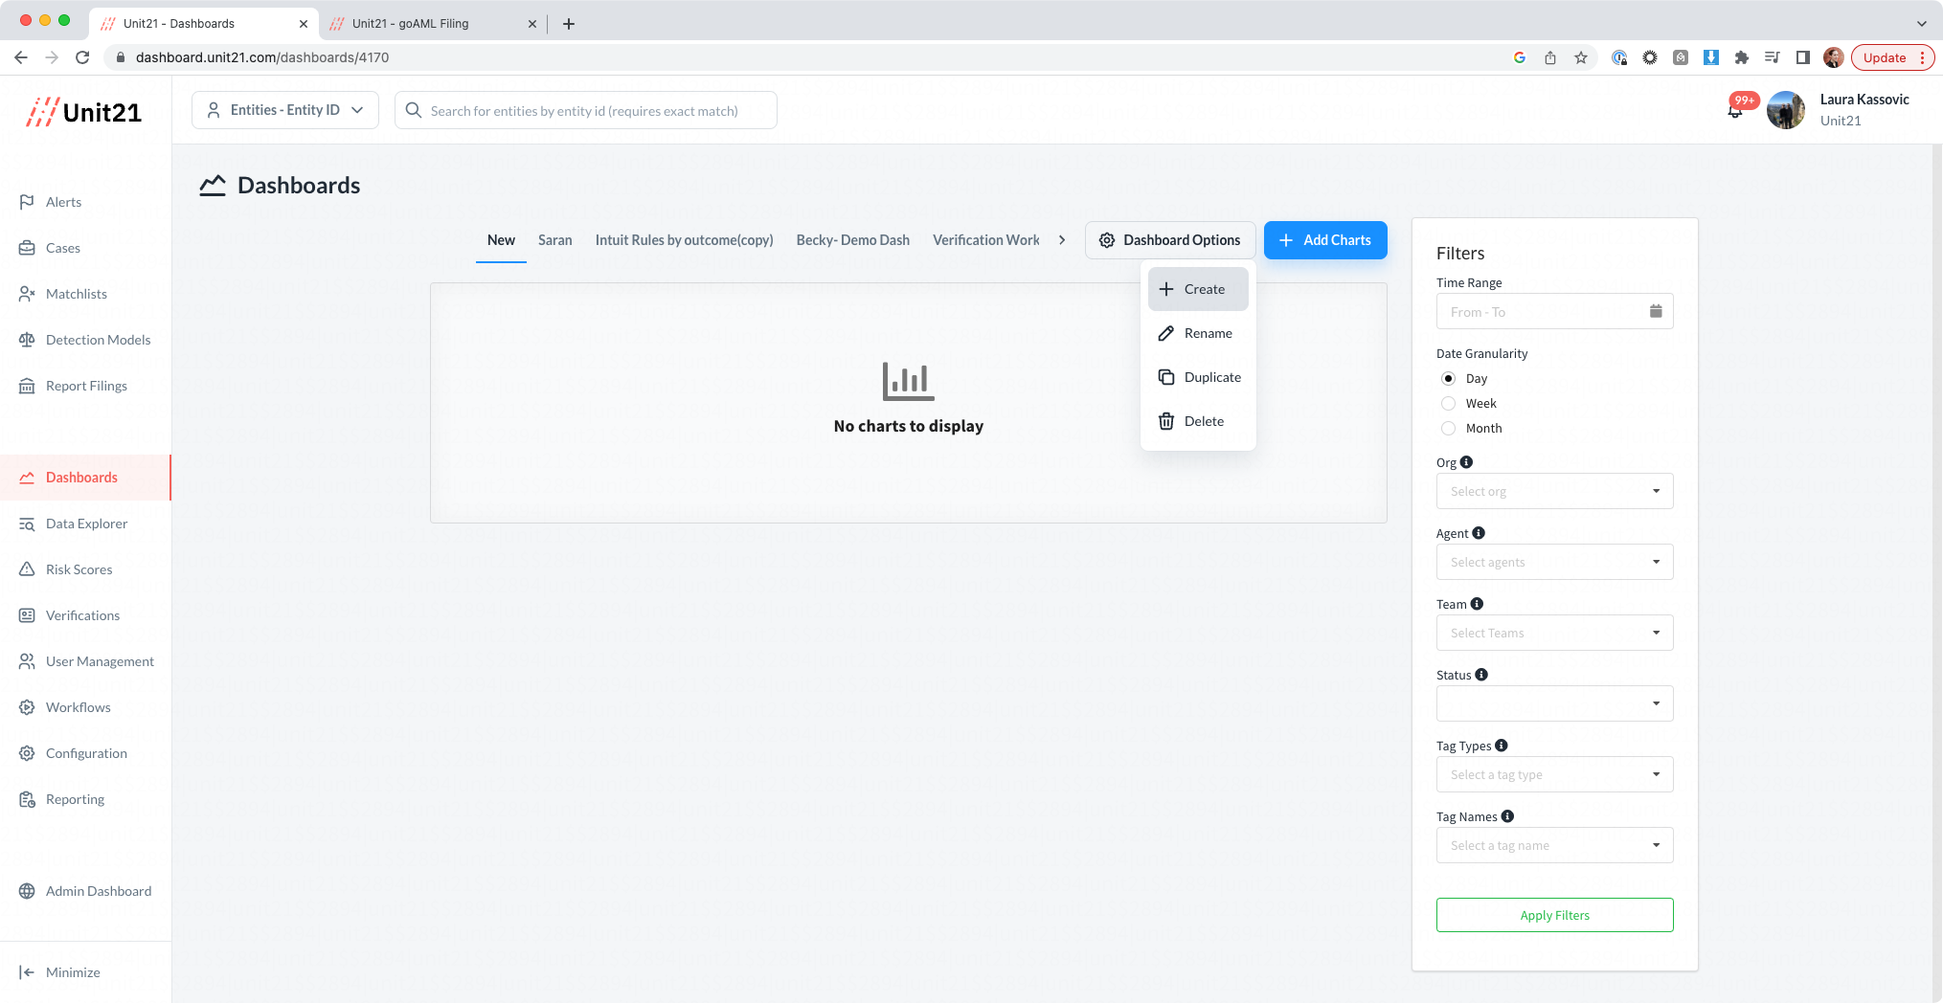Click the Chrome Update button
The height and width of the screenshot is (1003, 1943).
1892,57
